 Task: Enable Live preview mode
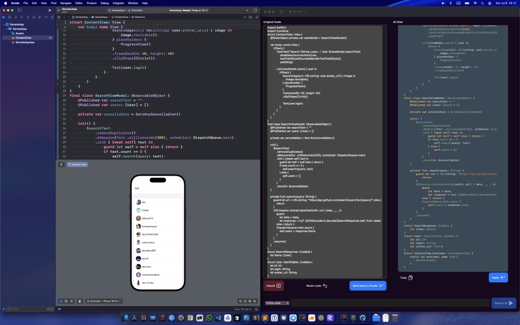(x=61, y=301)
